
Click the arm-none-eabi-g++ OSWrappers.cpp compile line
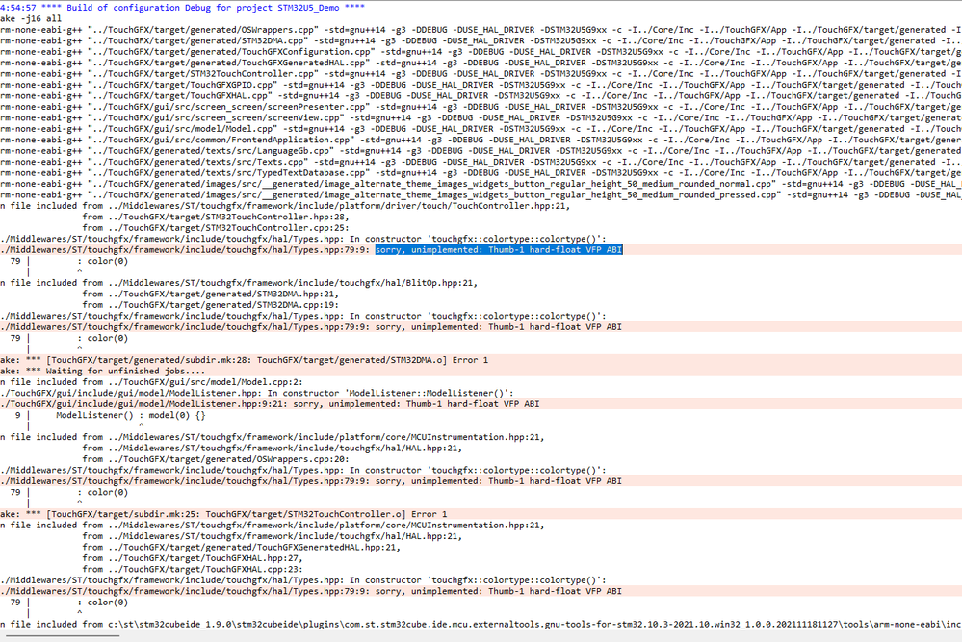[x=289, y=29]
